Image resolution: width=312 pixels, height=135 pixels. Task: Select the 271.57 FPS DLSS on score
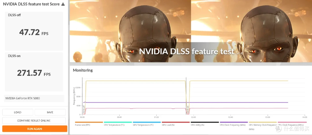coord(34,73)
